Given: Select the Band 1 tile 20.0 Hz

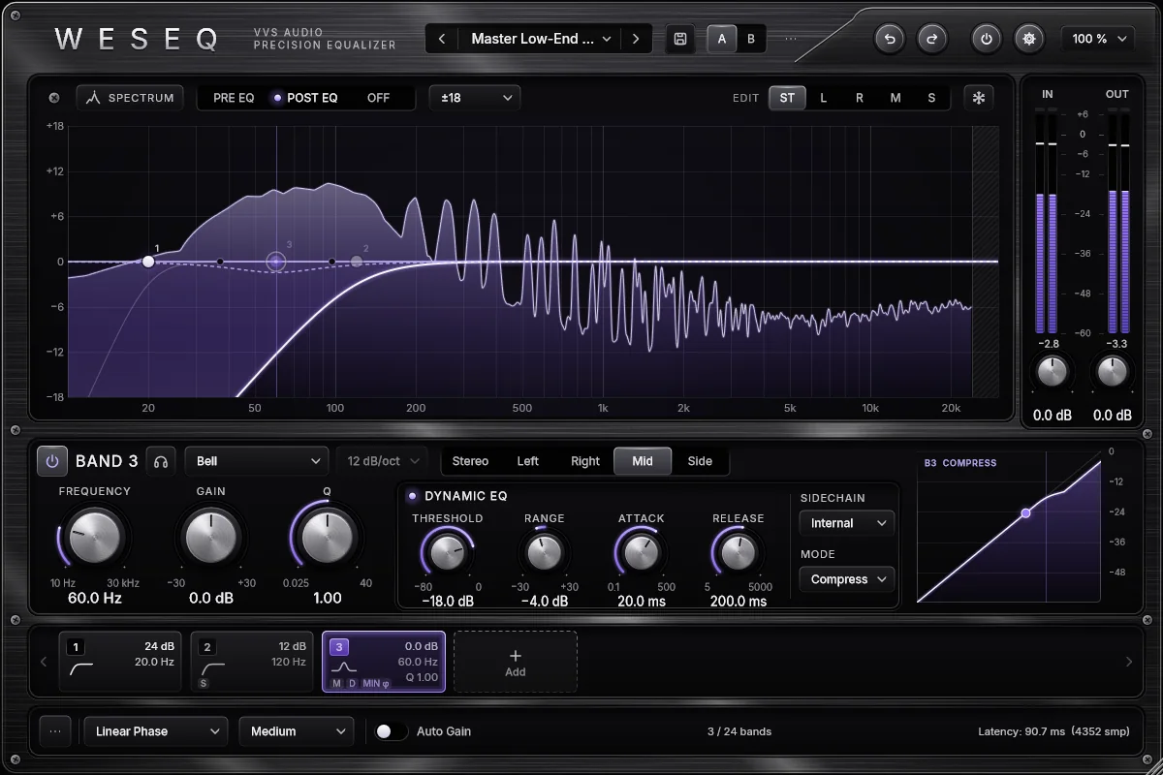Looking at the screenshot, I should (120, 662).
